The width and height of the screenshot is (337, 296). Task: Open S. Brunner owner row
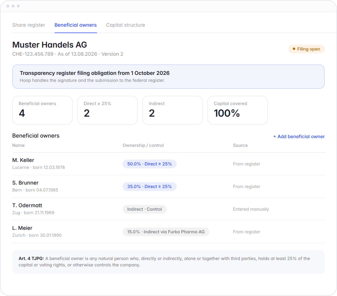(x=169, y=186)
